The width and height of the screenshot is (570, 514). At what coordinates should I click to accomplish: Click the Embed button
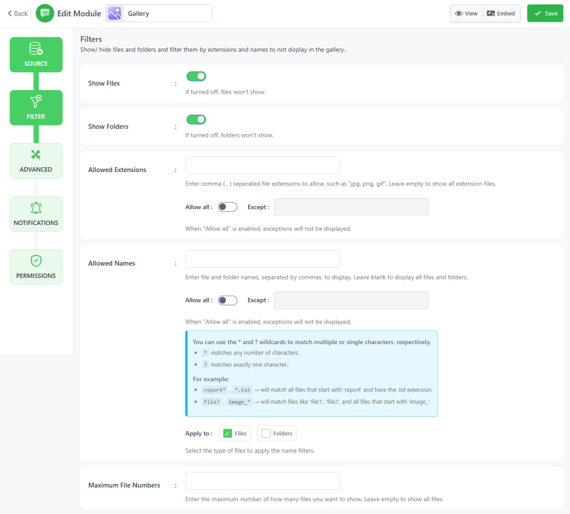click(501, 13)
